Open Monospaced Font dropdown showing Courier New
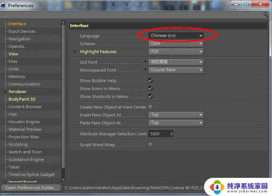 point(176,70)
